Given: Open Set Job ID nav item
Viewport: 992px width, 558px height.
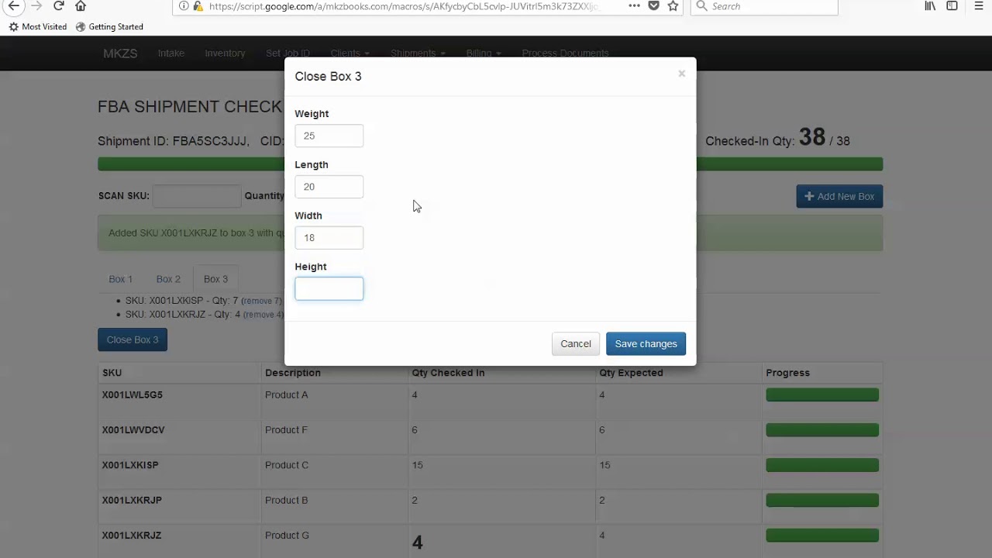Looking at the screenshot, I should click(x=288, y=53).
